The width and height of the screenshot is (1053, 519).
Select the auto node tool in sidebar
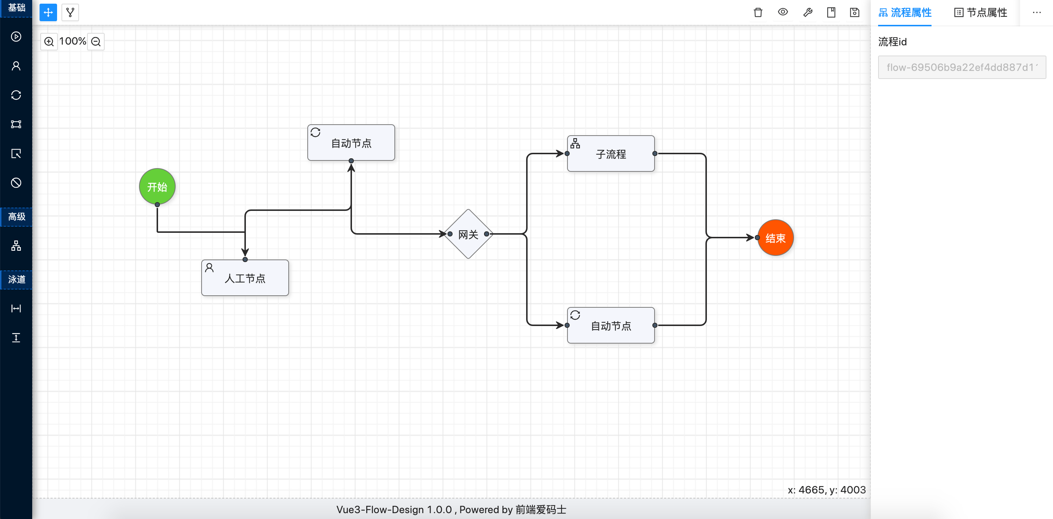[16, 95]
